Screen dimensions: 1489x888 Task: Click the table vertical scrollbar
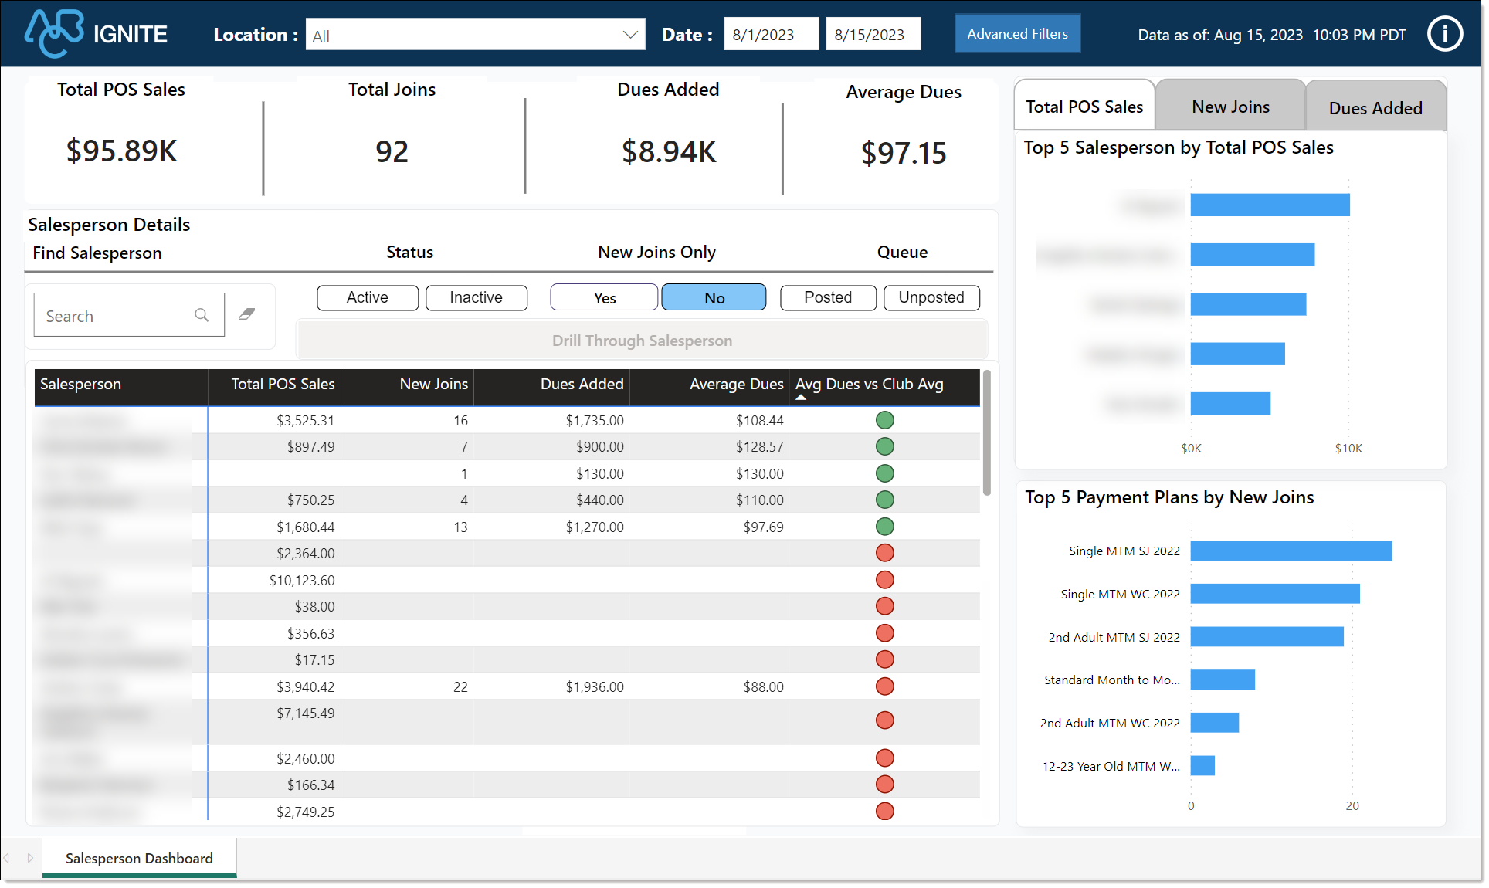986,434
